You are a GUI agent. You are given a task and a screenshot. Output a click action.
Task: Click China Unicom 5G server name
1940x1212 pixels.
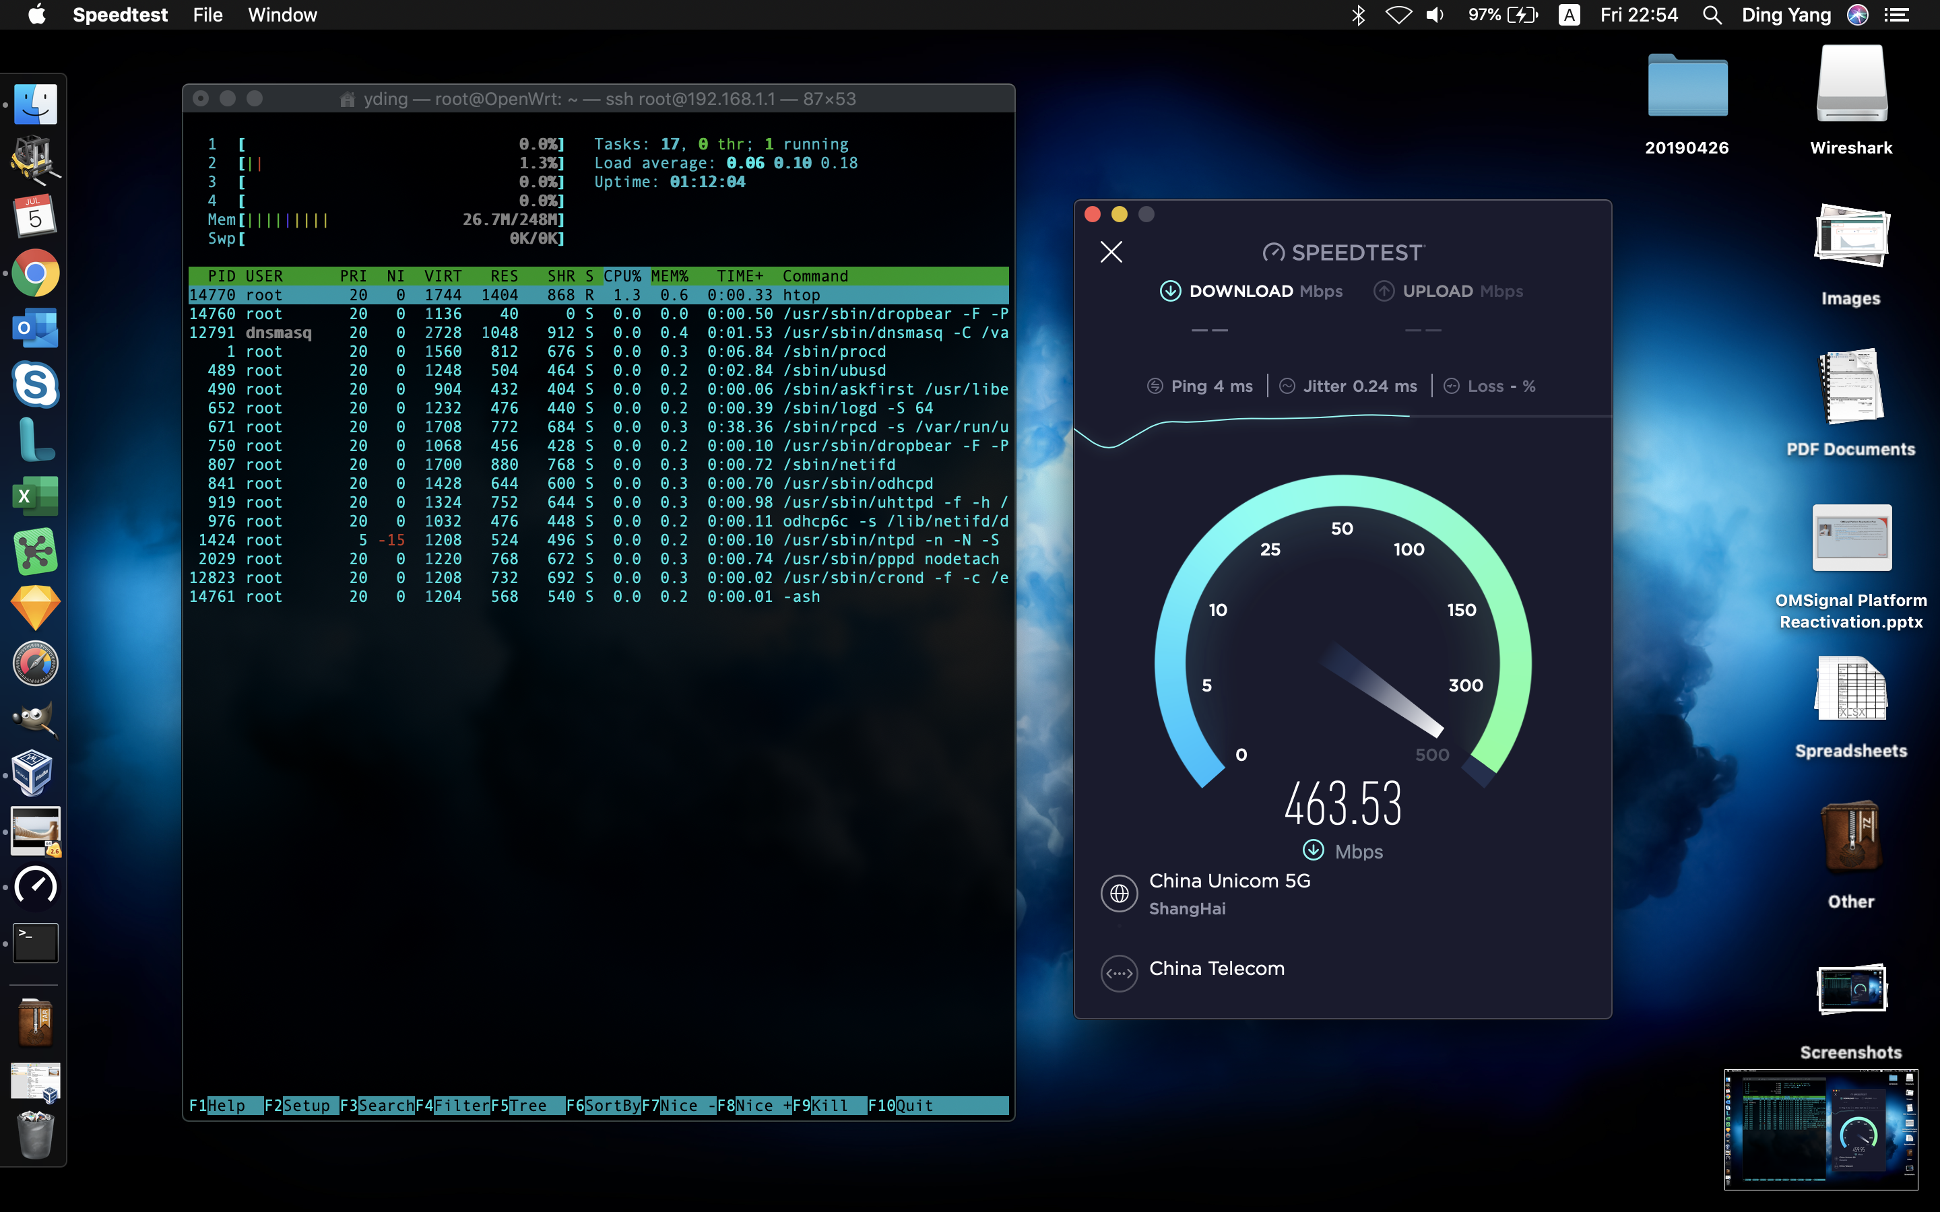pos(1230,881)
